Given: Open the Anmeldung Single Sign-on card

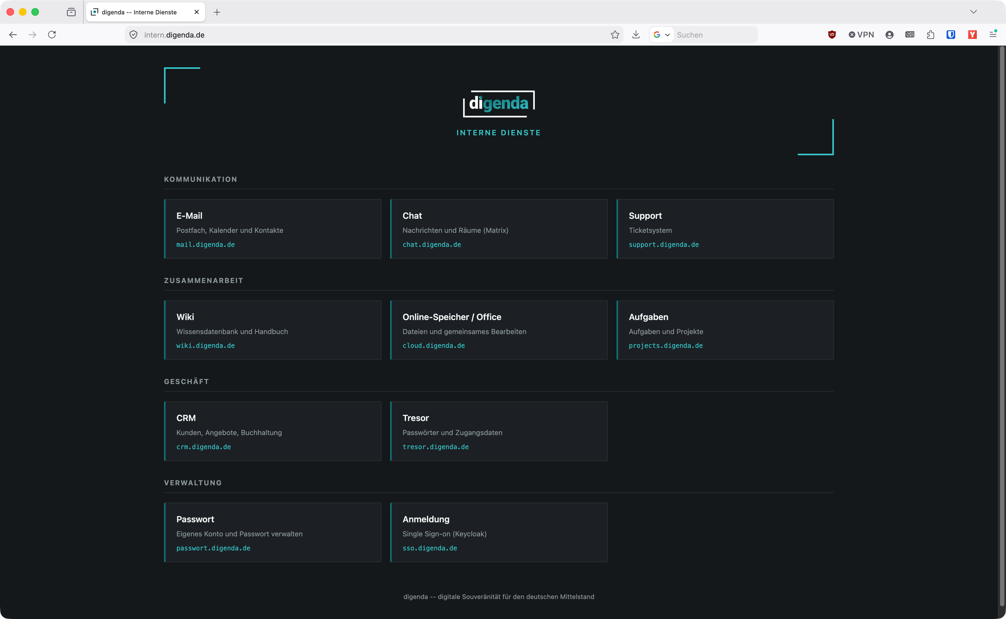Looking at the screenshot, I should tap(499, 532).
